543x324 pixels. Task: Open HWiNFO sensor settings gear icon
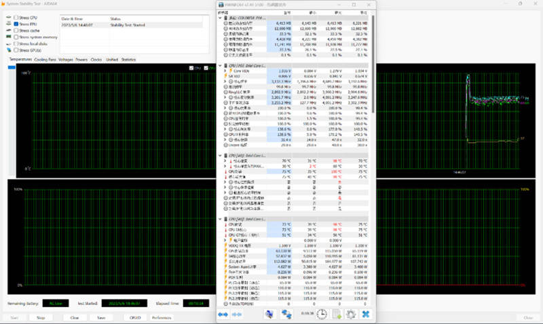[x=351, y=315]
